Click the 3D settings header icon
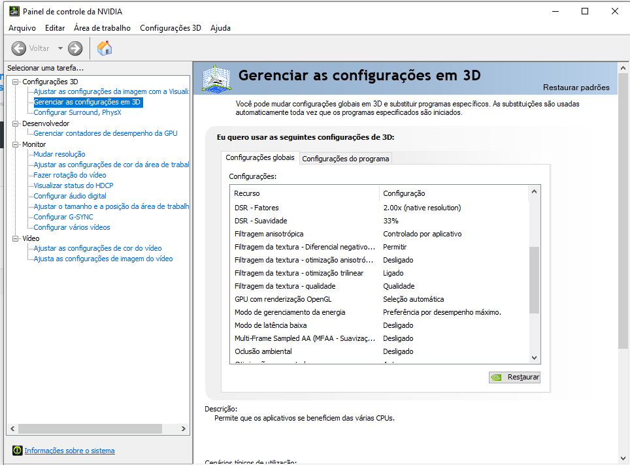Screen dimensions: 630x465 (216, 79)
